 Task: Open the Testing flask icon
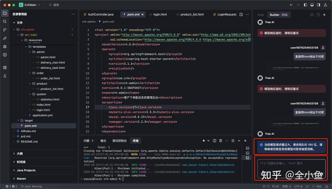(5, 76)
